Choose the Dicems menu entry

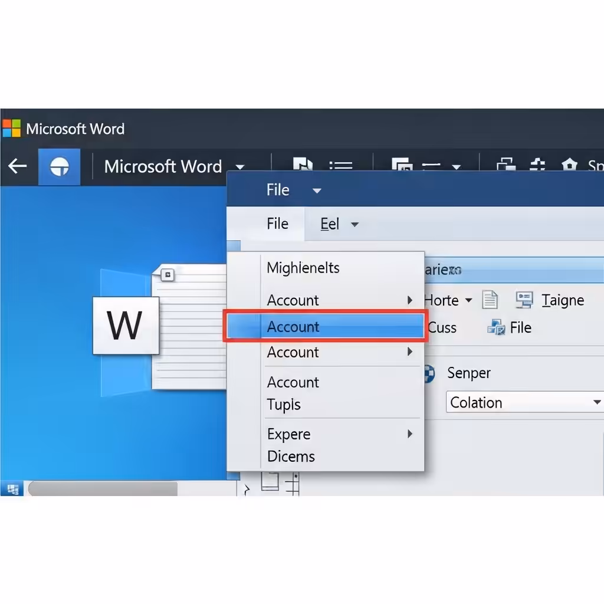click(x=291, y=457)
